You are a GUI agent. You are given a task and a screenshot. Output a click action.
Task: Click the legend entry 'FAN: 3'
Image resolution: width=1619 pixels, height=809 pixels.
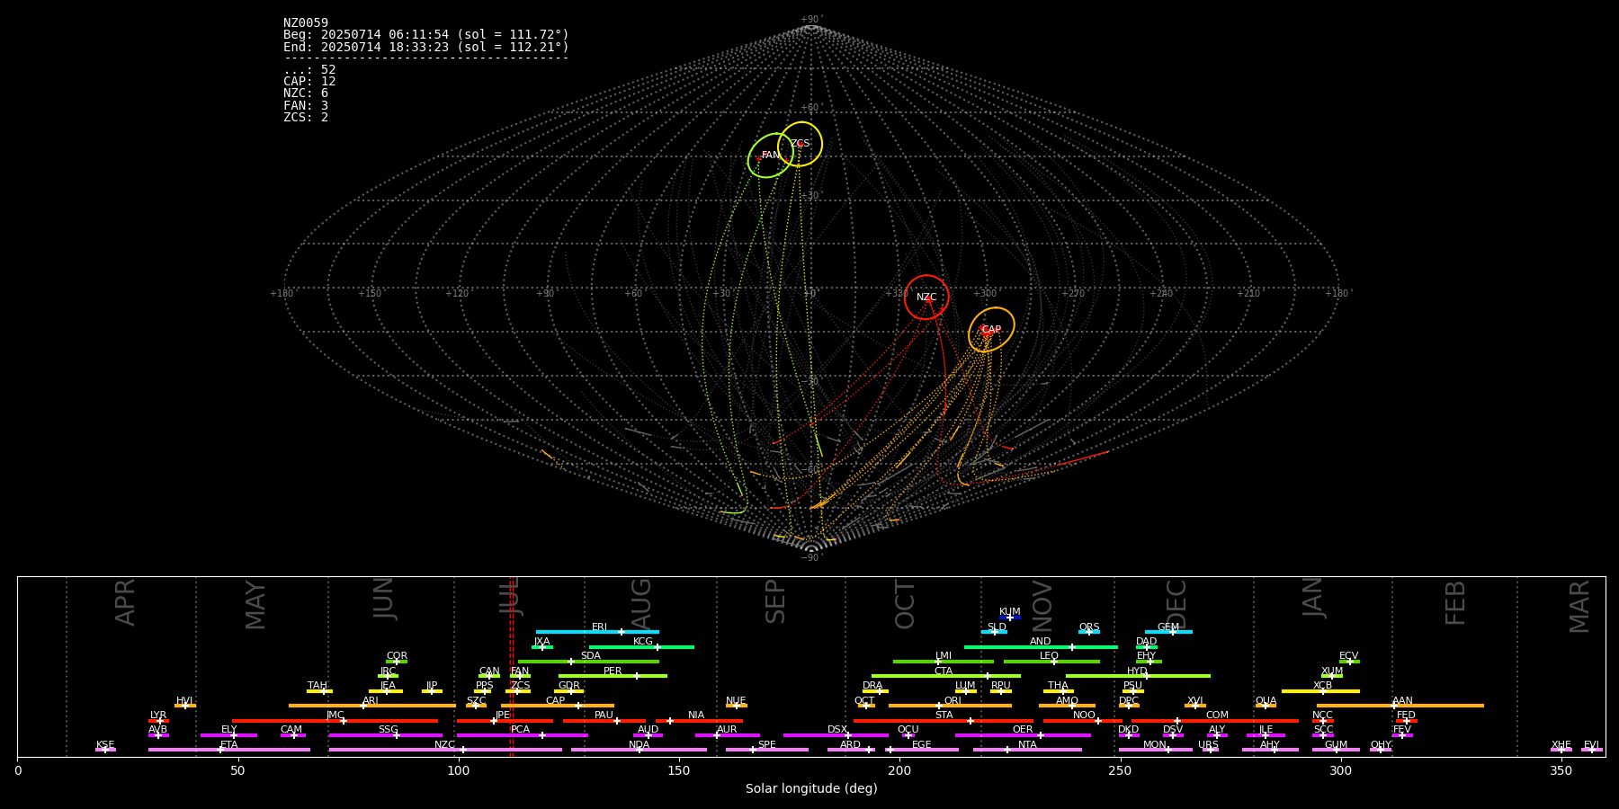(306, 106)
